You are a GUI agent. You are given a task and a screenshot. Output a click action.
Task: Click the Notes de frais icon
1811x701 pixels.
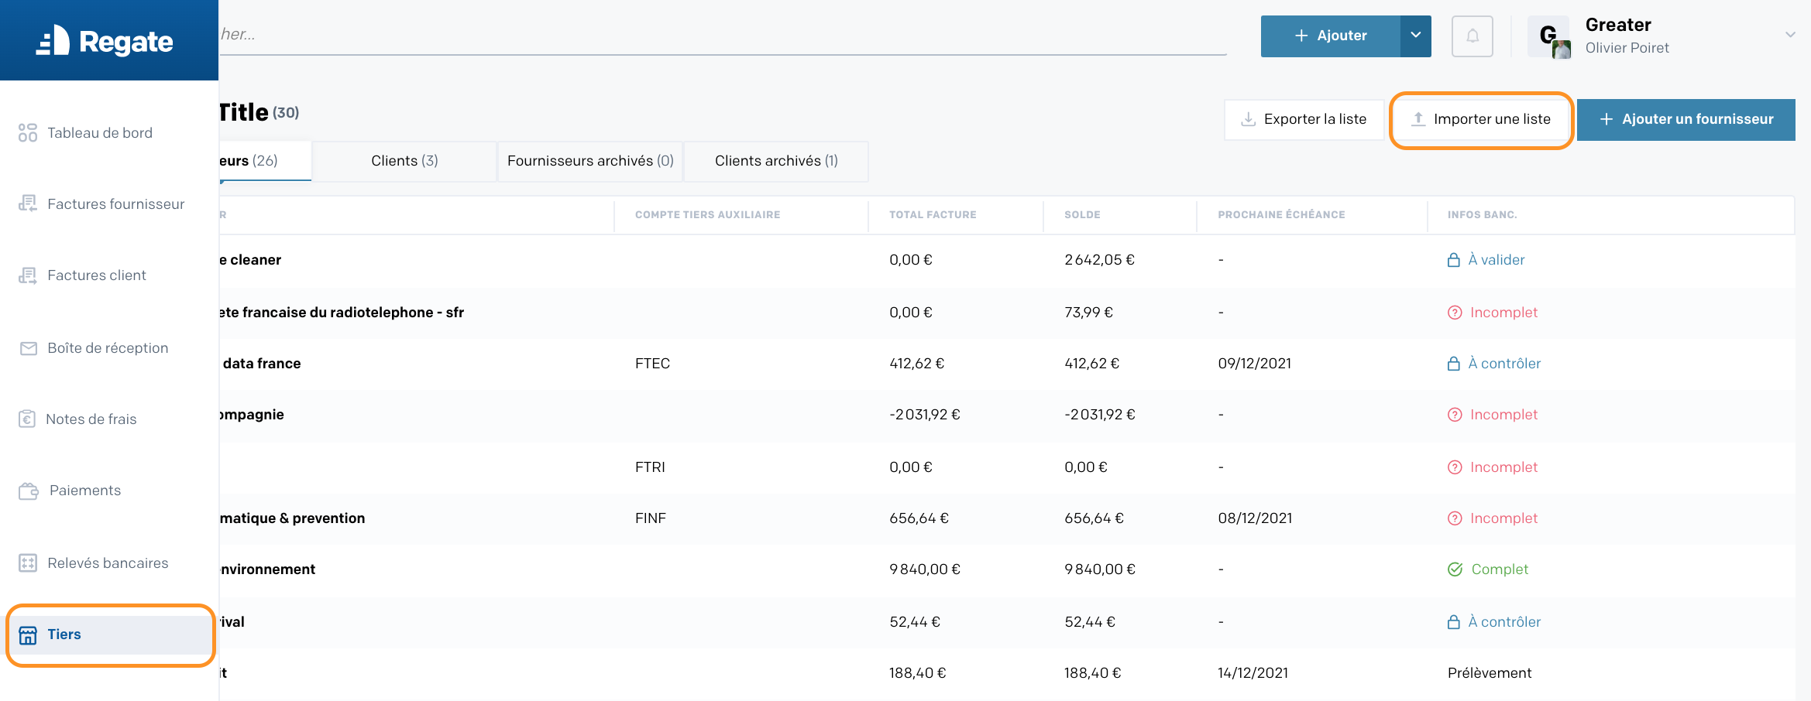click(27, 419)
